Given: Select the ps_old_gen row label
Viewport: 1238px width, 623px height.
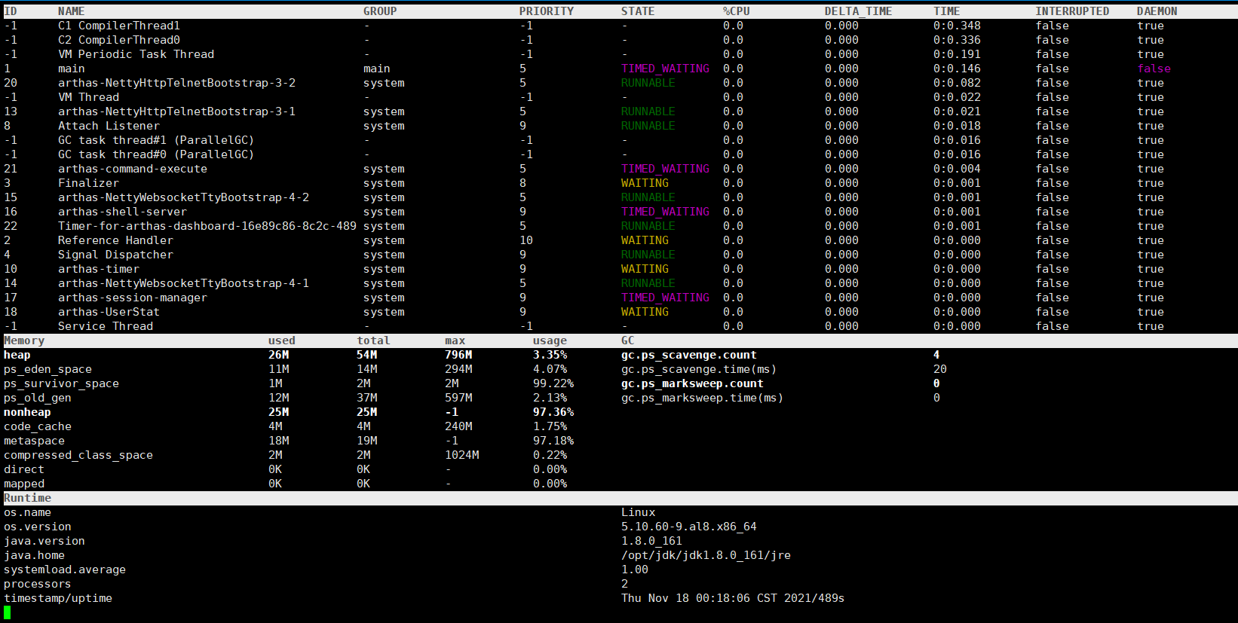Looking at the screenshot, I should tap(38, 398).
